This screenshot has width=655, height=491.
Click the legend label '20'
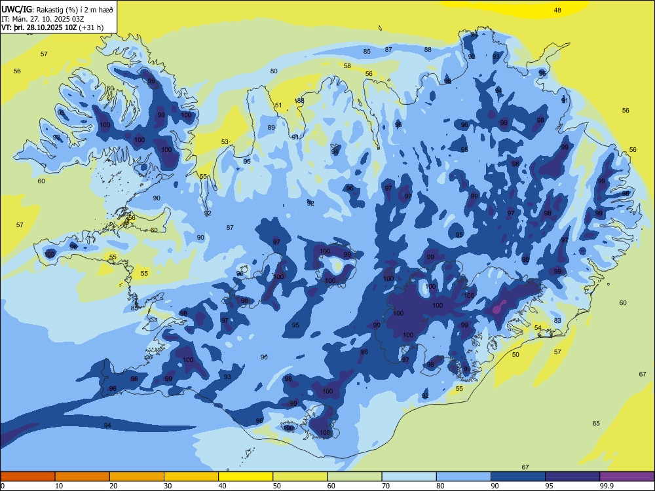pos(113,486)
